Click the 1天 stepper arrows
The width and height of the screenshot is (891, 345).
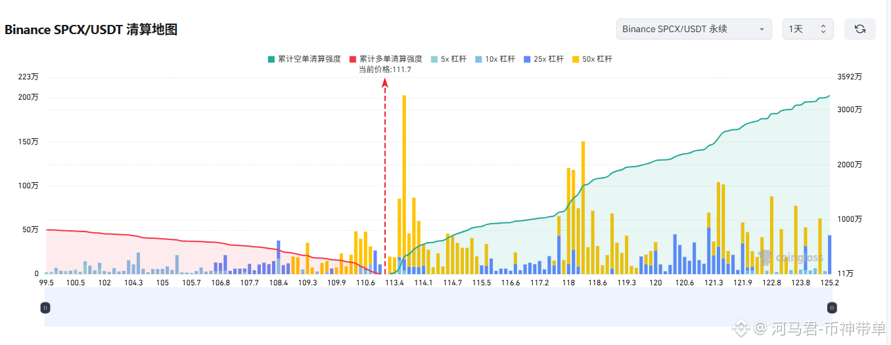823,29
